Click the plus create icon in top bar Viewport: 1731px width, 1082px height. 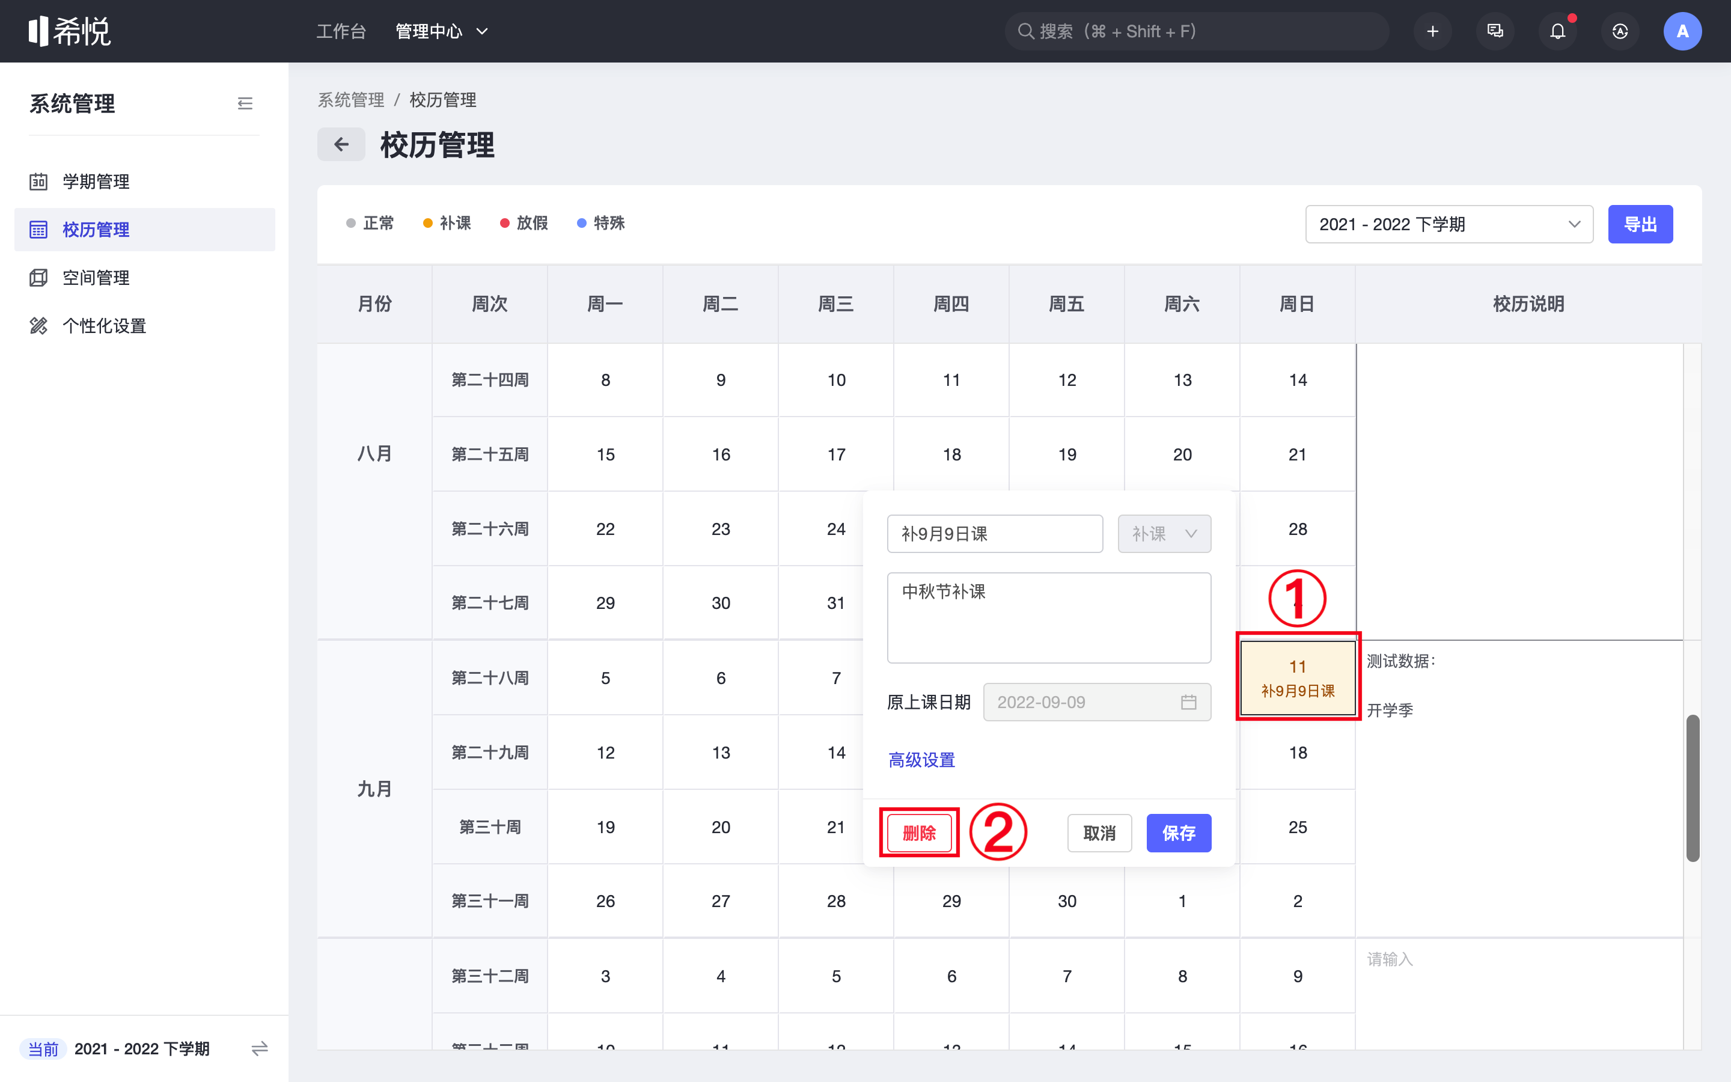[1432, 31]
